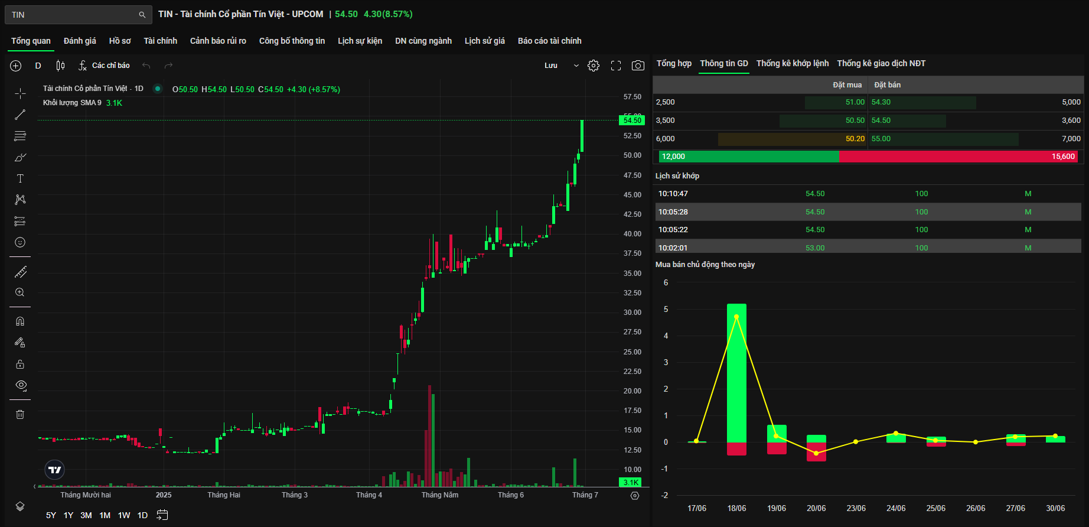Set range to 1M

[105, 515]
